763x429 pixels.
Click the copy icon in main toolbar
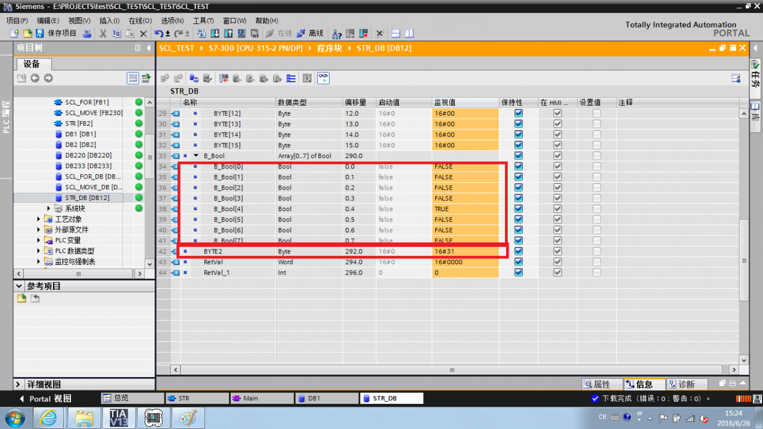(116, 33)
